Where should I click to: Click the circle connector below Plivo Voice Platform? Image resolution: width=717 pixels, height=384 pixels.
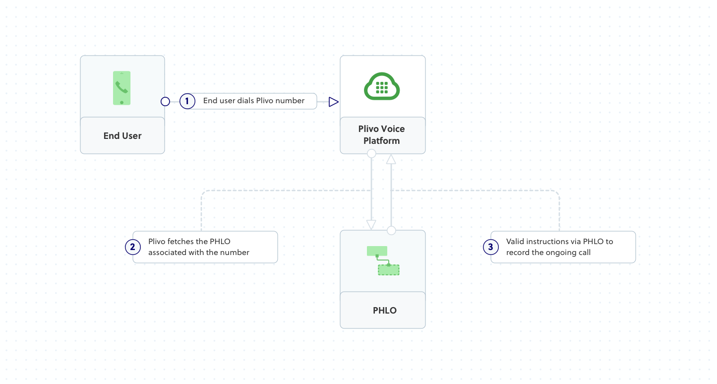click(x=371, y=154)
